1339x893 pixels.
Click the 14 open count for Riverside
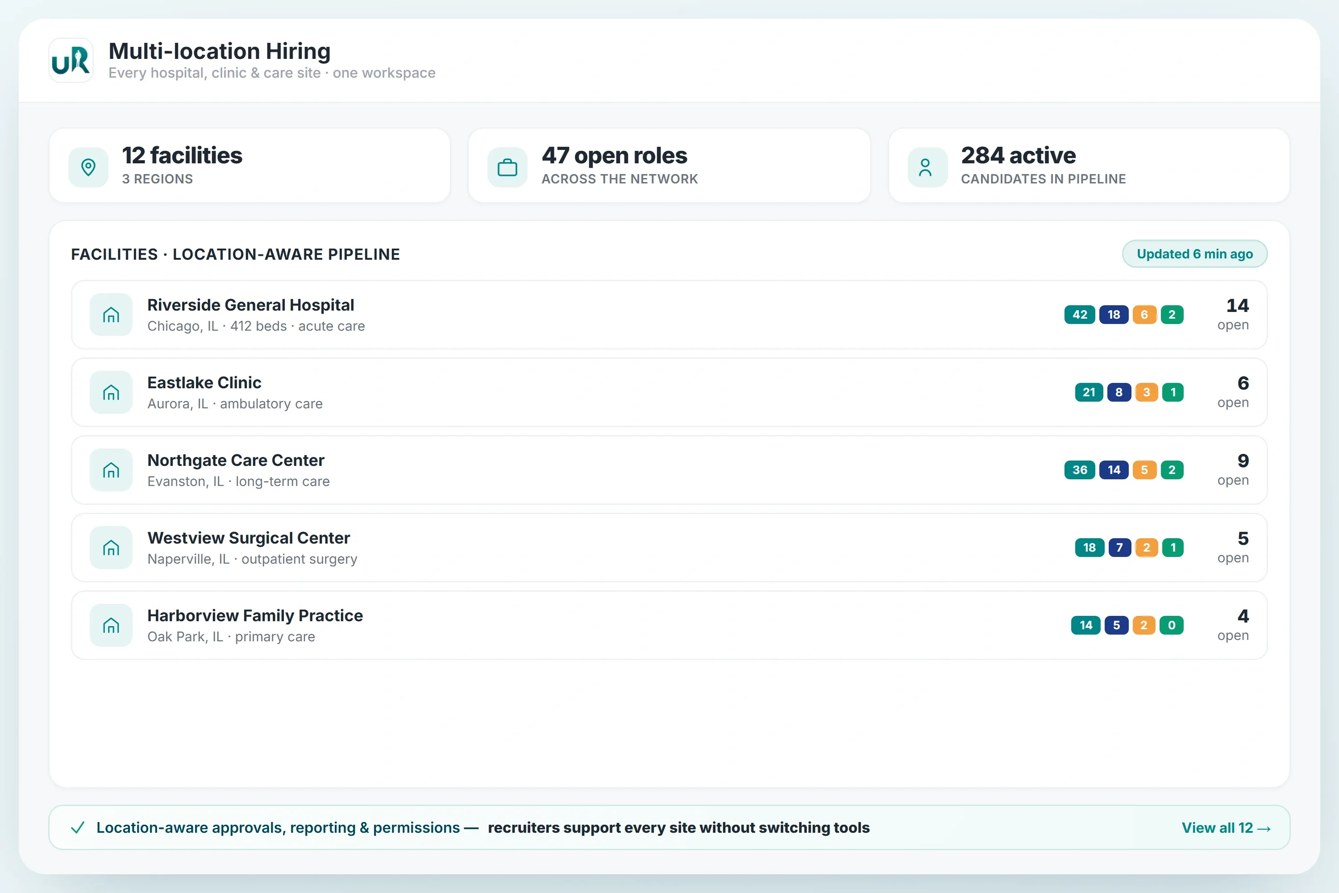coord(1233,314)
